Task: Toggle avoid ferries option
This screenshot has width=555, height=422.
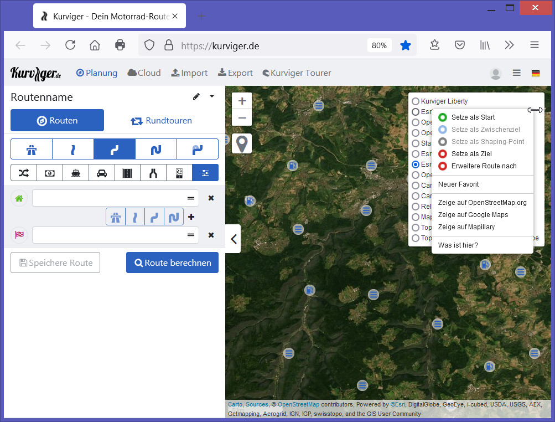Action: (76, 173)
